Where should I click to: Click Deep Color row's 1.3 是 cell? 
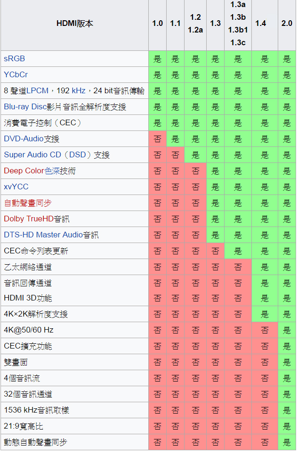(x=215, y=171)
